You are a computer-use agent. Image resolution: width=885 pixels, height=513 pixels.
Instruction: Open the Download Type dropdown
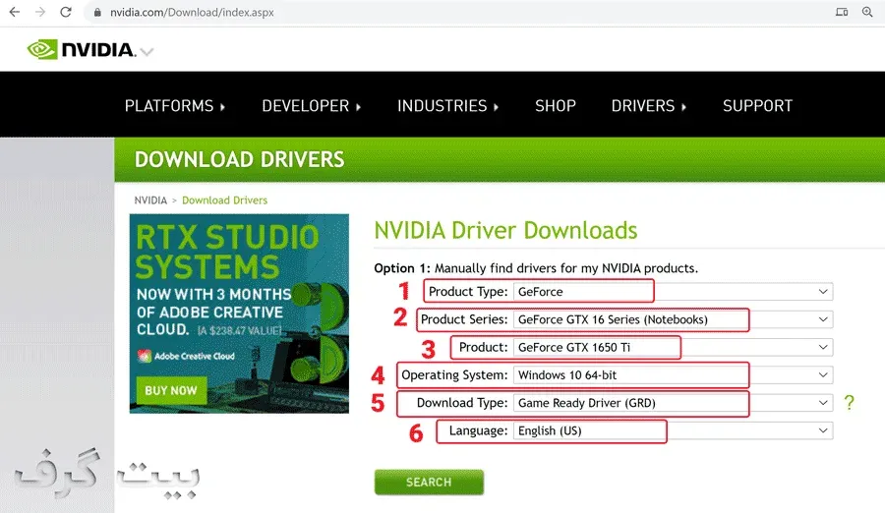[x=673, y=403]
